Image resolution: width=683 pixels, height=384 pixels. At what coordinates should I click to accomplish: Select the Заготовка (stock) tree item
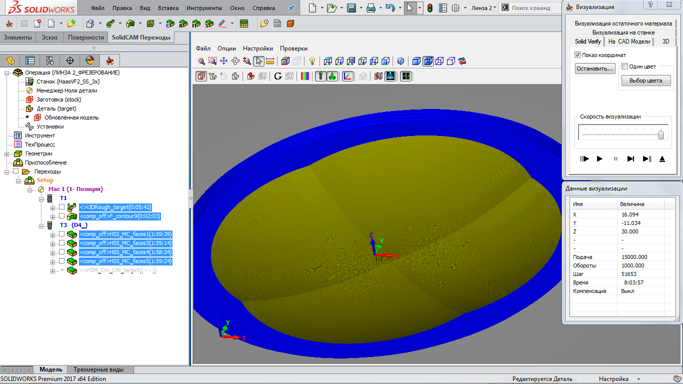(x=58, y=99)
